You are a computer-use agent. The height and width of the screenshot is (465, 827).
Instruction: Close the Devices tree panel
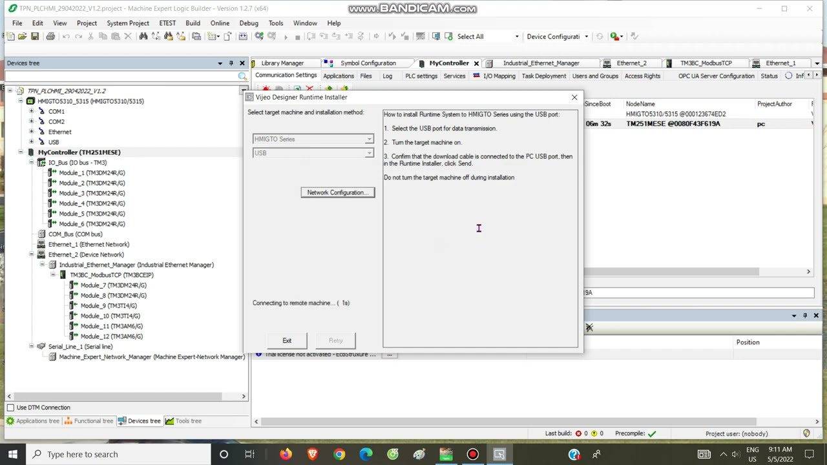coord(242,63)
